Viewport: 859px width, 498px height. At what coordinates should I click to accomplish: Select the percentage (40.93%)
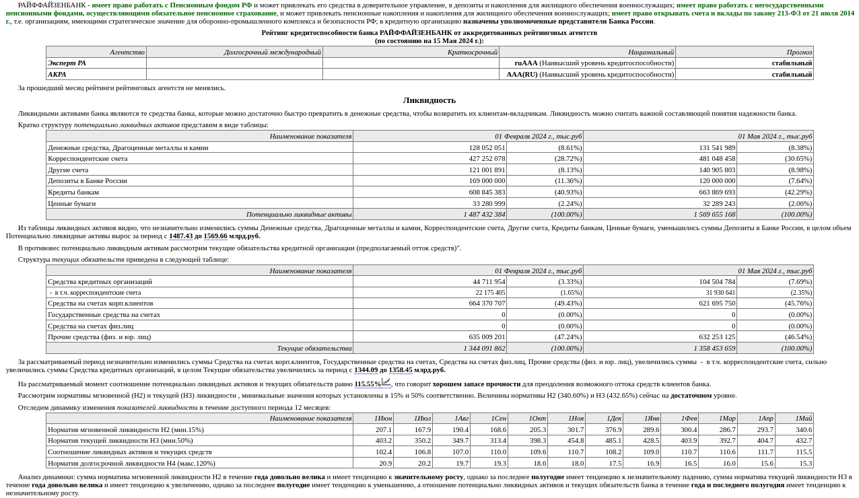568,192
